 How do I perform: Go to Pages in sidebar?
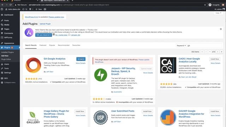tap(7, 29)
